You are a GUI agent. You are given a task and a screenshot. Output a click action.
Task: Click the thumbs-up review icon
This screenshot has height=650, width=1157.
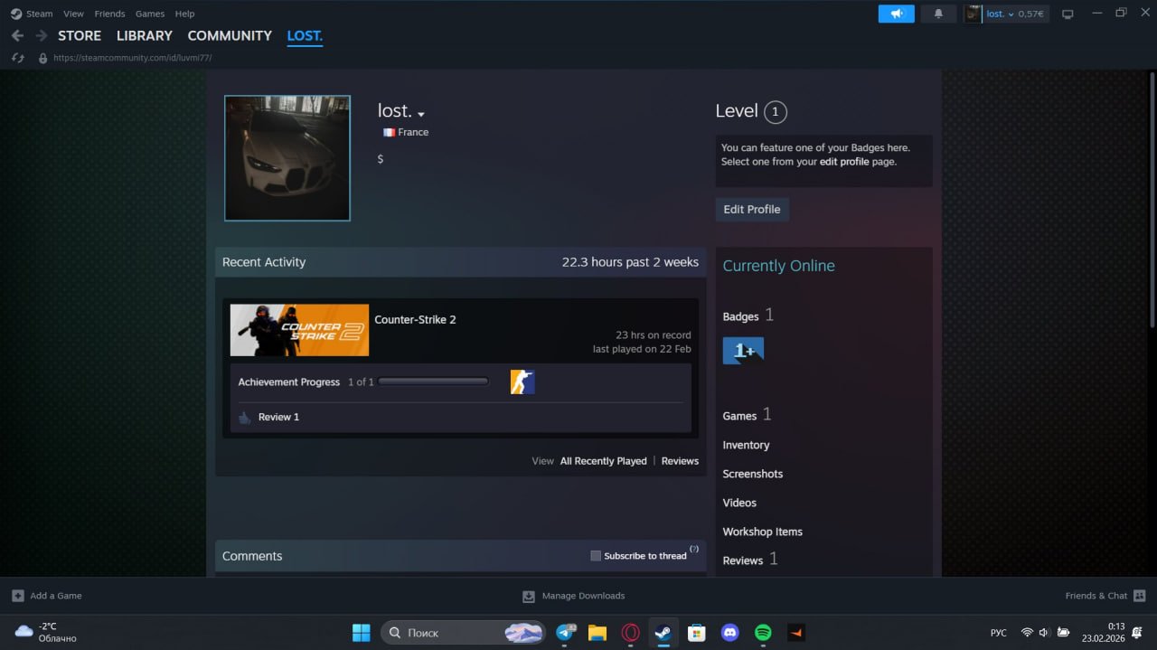(244, 417)
